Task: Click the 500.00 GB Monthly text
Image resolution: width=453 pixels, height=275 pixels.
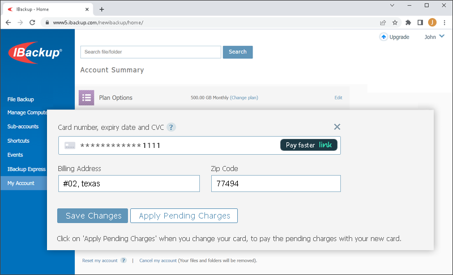Action: (x=210, y=98)
